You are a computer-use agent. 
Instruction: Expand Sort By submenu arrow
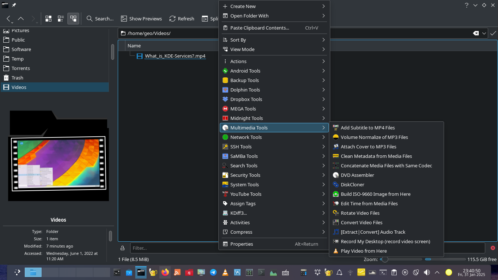click(x=323, y=40)
